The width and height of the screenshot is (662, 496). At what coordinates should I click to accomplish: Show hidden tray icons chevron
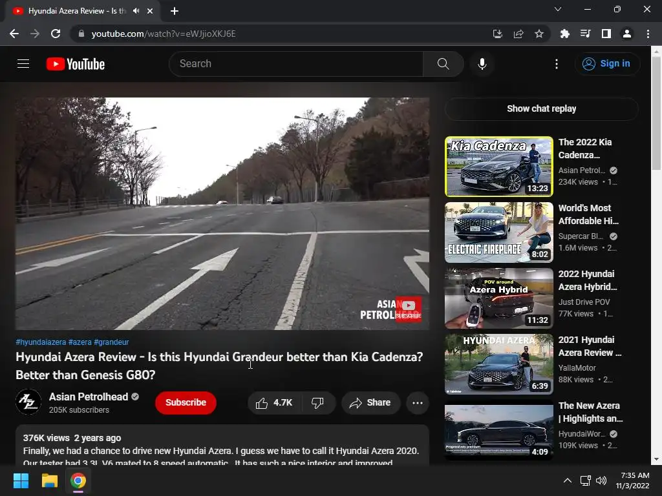click(568, 480)
